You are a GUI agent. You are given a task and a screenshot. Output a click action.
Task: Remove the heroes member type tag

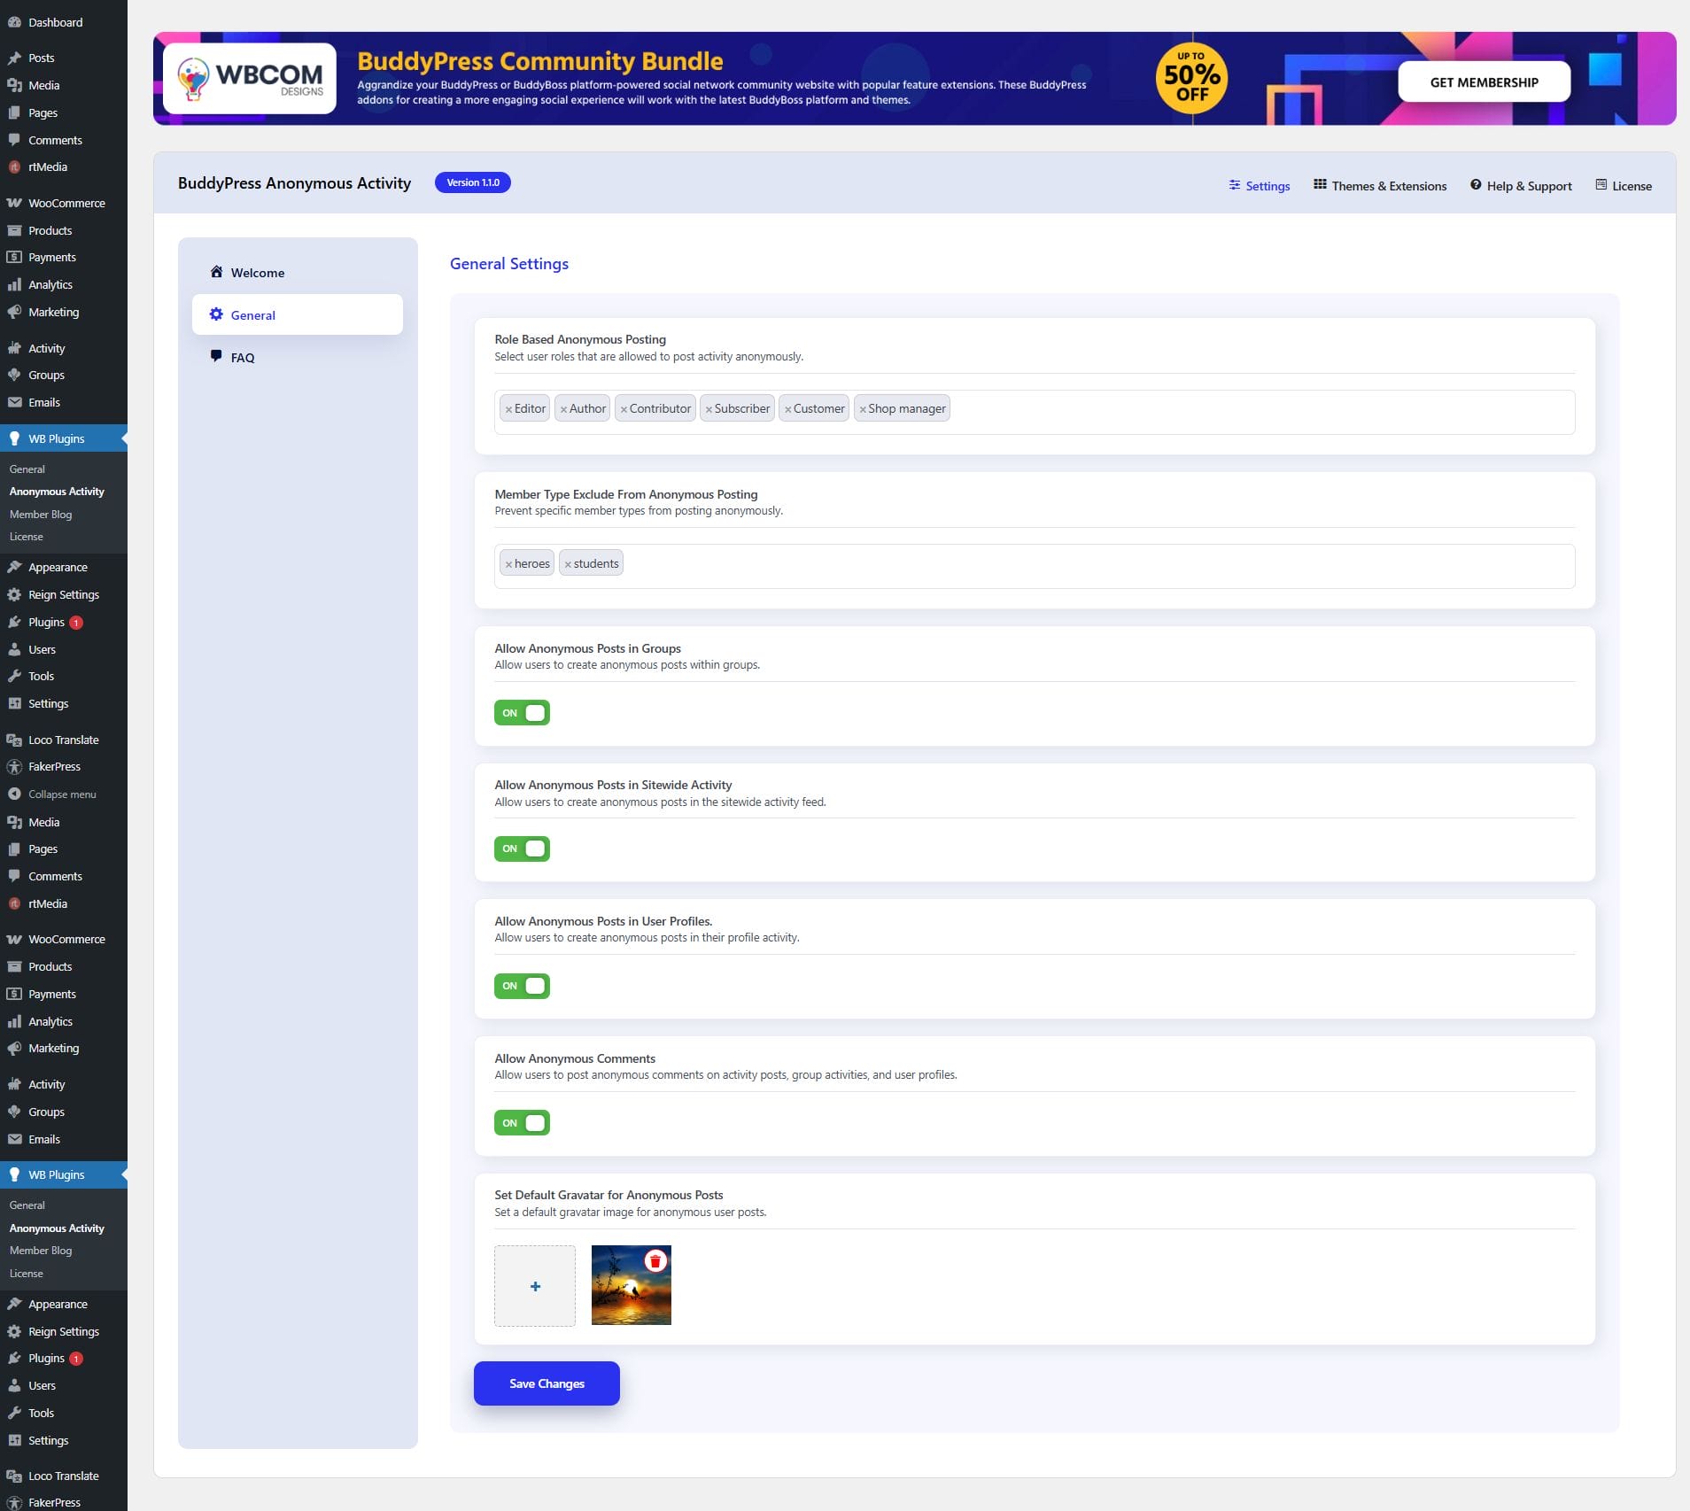point(508,564)
